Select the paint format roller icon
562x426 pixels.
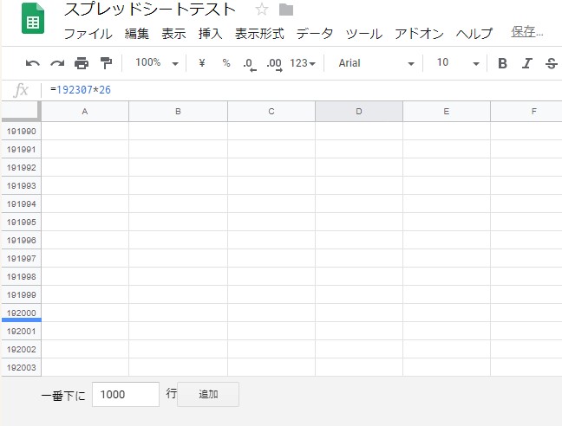click(x=106, y=63)
